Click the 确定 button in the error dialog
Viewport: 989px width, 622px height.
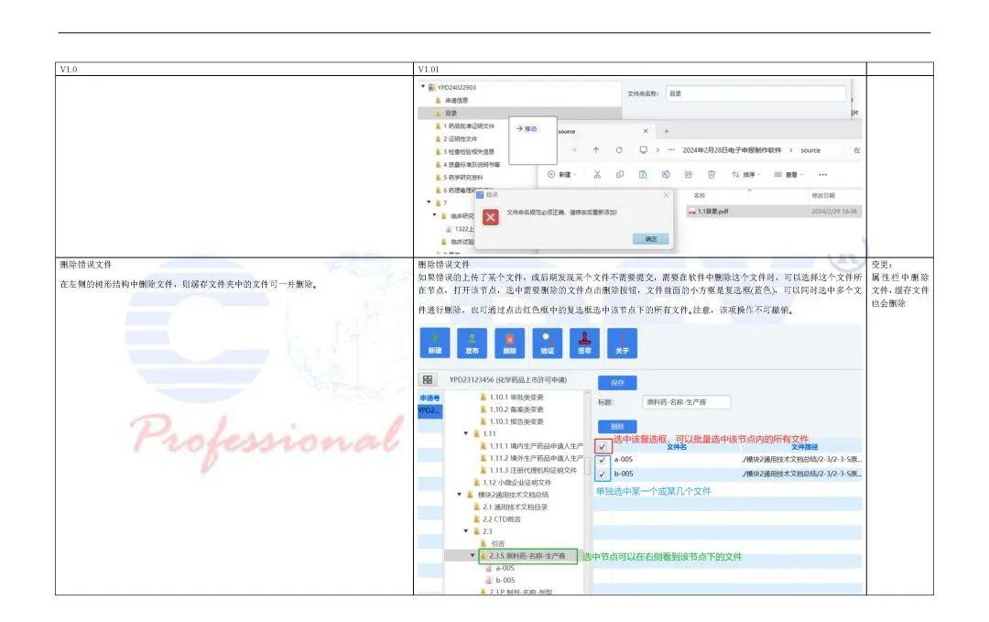[x=650, y=239]
